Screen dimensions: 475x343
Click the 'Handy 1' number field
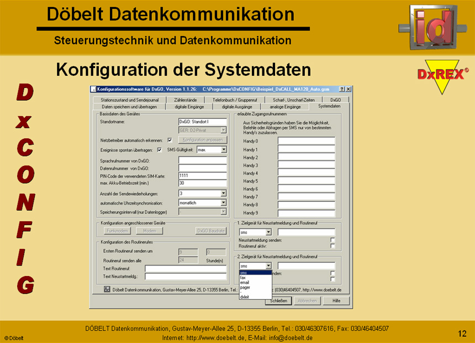[307, 149]
